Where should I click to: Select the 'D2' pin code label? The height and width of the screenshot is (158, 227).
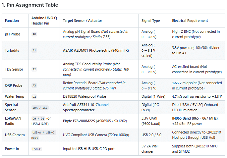coord(34,96)
